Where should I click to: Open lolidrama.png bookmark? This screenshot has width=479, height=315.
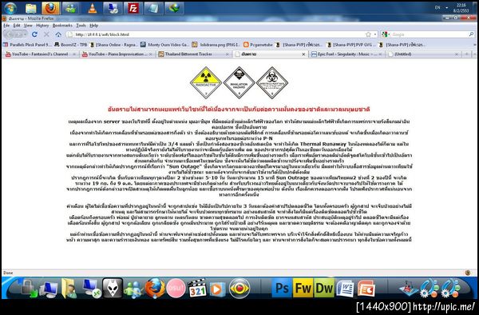click(x=216, y=45)
